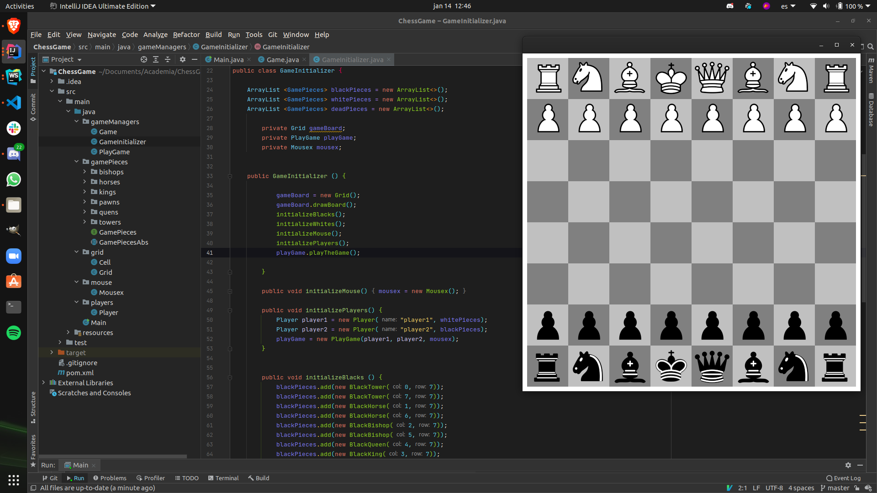This screenshot has width=877, height=493.
Task: Toggle the Structure tool window stripe
Action: tap(33, 406)
